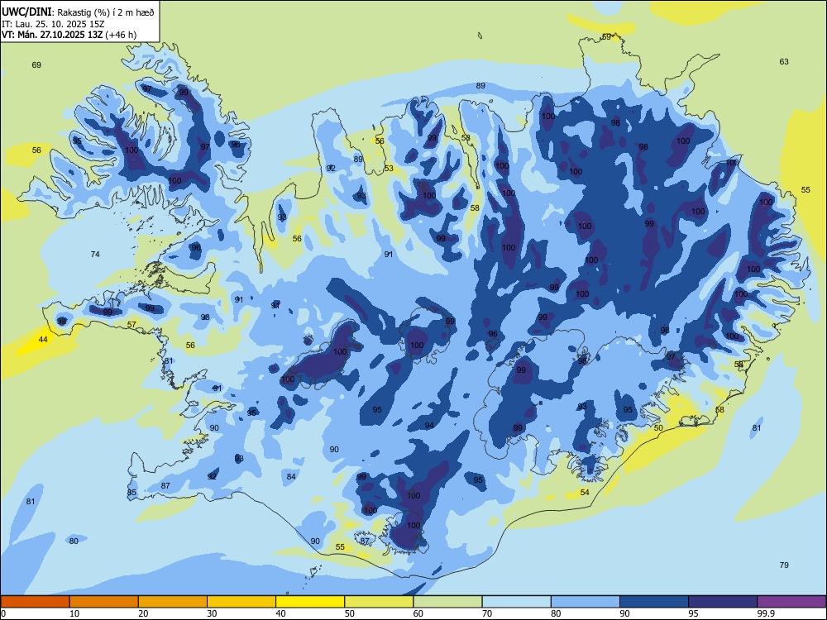Click the medium blue 80–90 legend segment

tap(585, 602)
